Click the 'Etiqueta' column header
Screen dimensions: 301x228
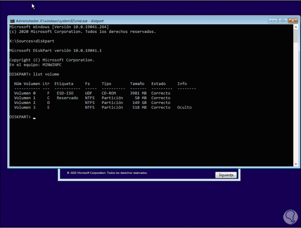coord(64,84)
